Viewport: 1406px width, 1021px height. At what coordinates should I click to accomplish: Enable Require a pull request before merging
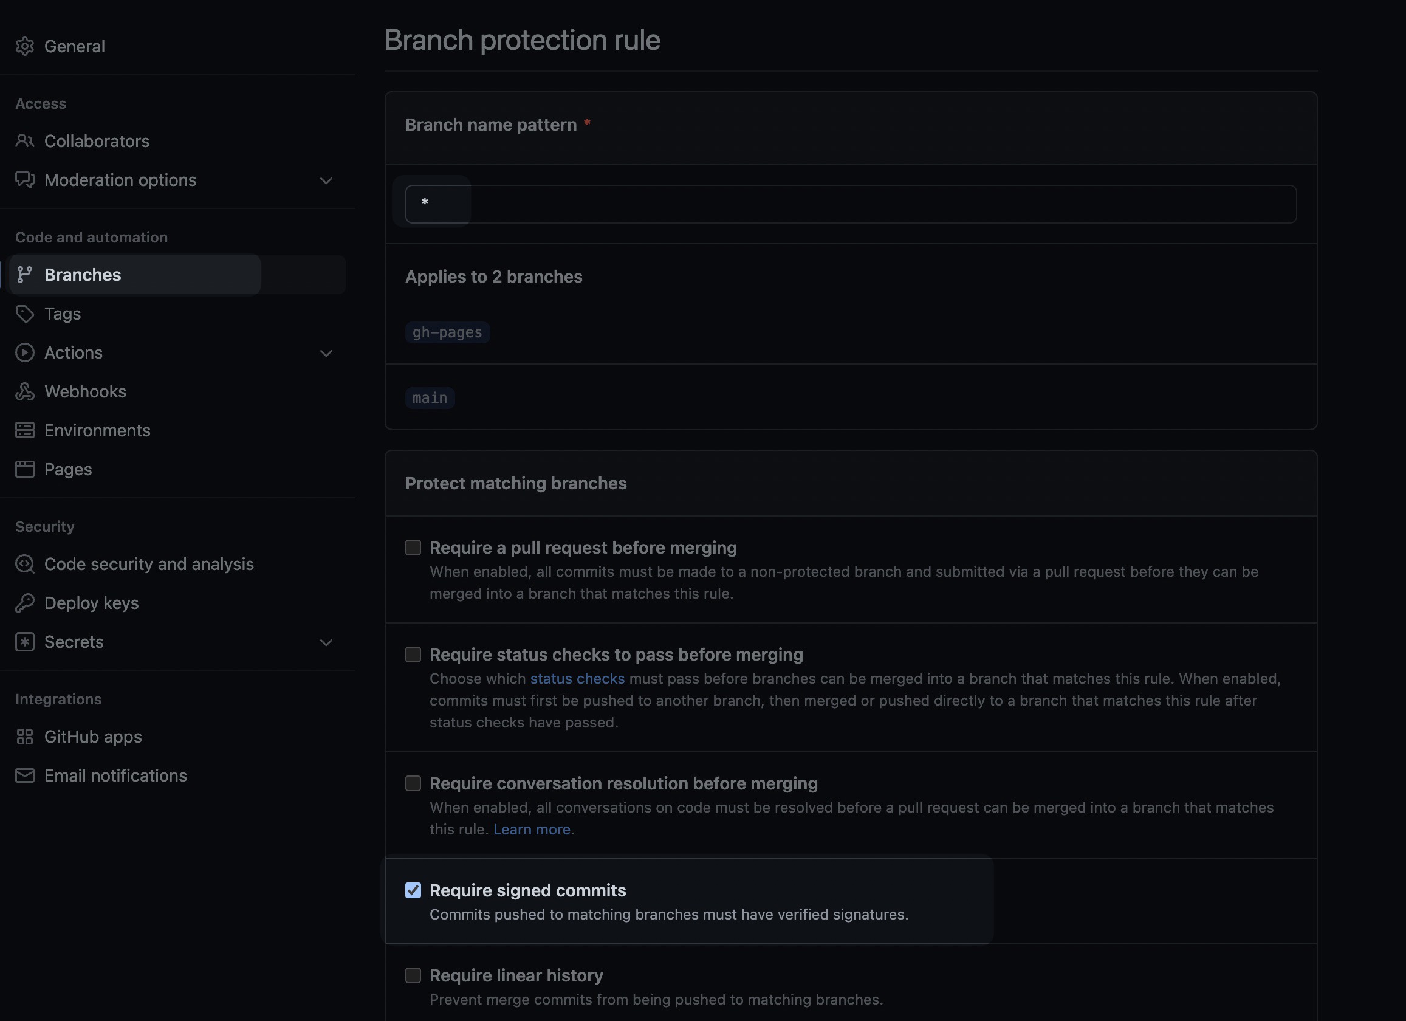tap(413, 548)
